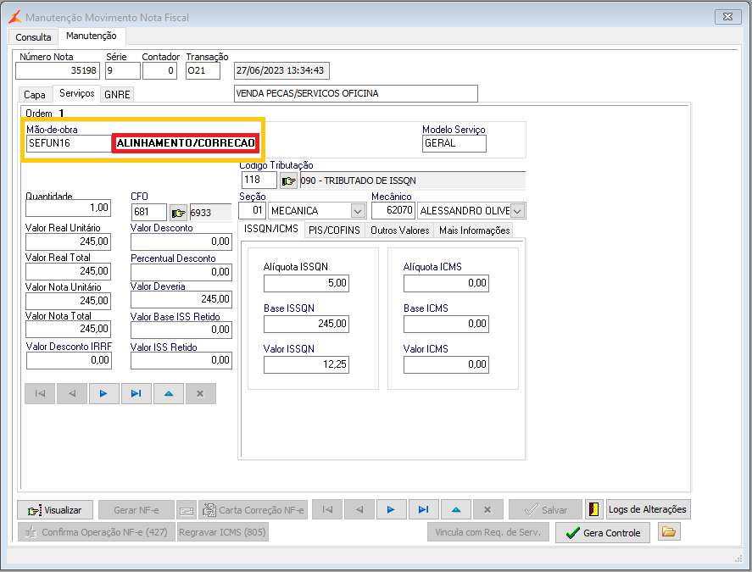The width and height of the screenshot is (752, 572).
Task: Click the Quantidade input field
Action: pos(69,208)
